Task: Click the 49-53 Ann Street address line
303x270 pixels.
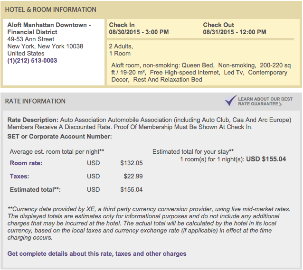Action: click(31, 39)
